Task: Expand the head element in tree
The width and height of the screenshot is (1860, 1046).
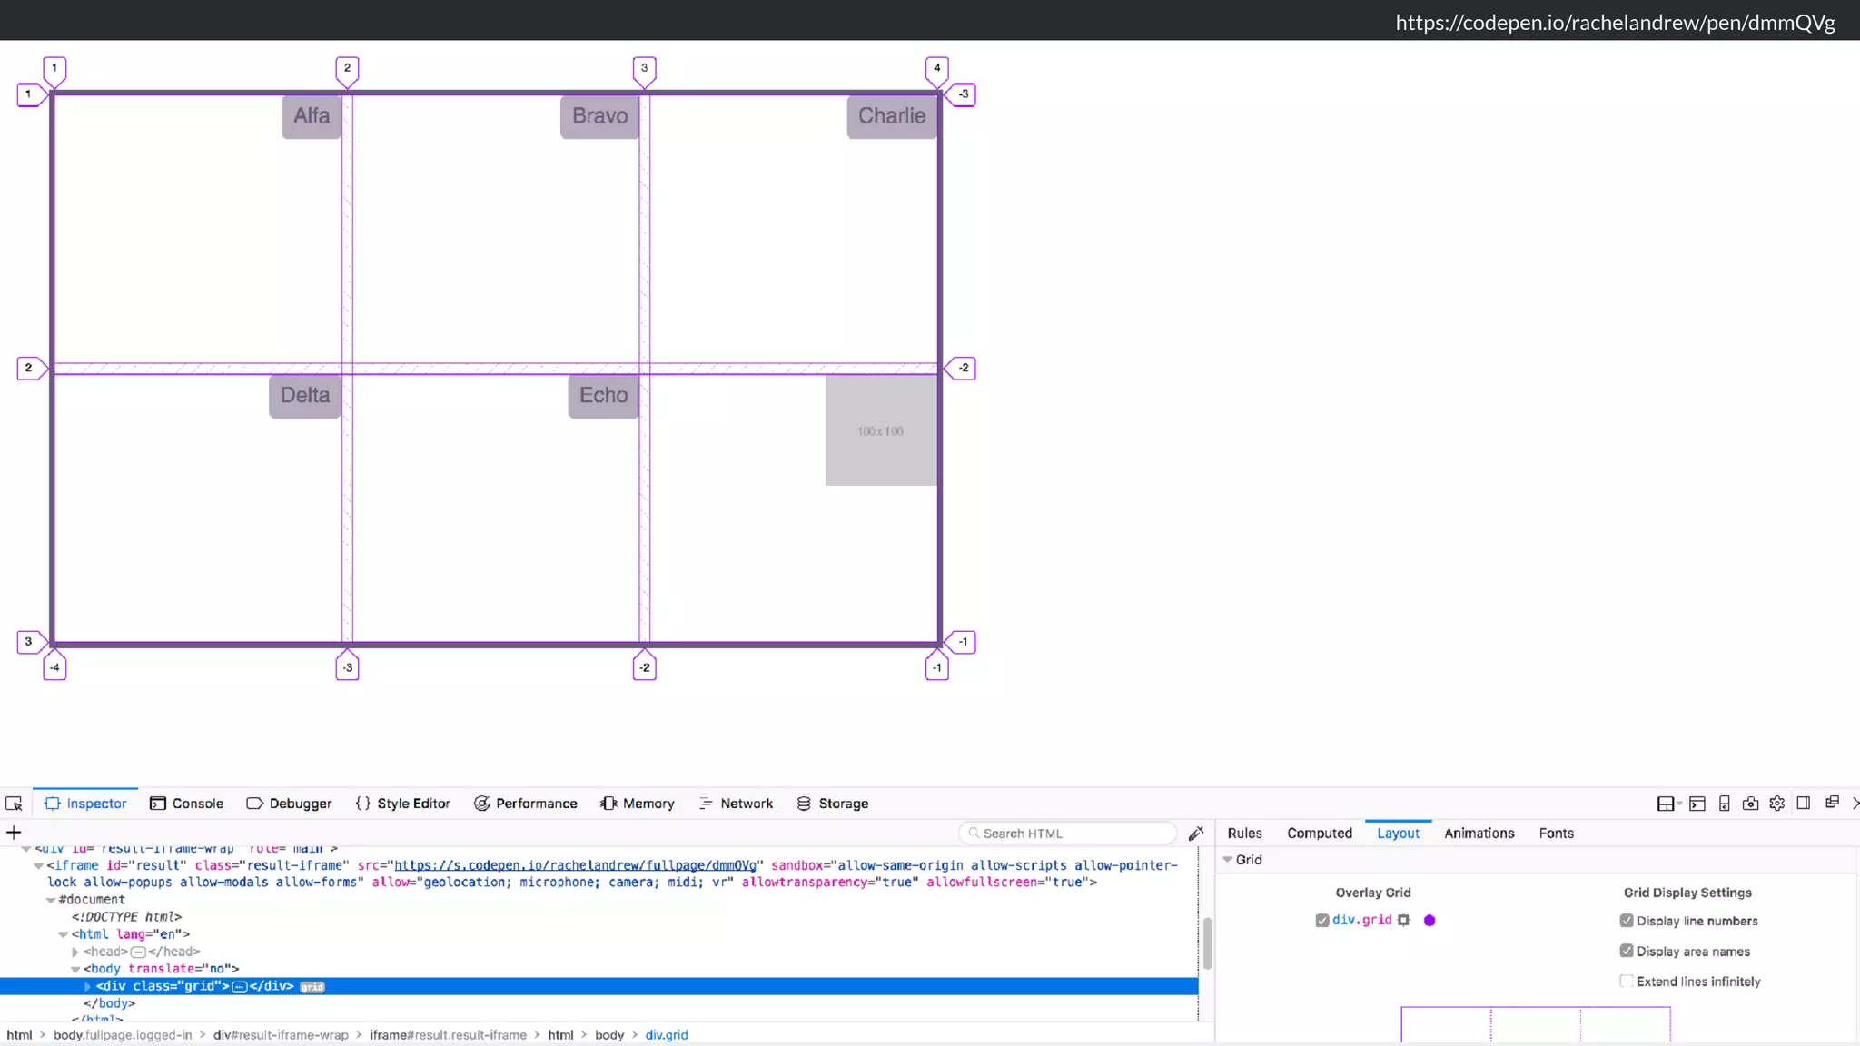Action: pyautogui.click(x=75, y=952)
